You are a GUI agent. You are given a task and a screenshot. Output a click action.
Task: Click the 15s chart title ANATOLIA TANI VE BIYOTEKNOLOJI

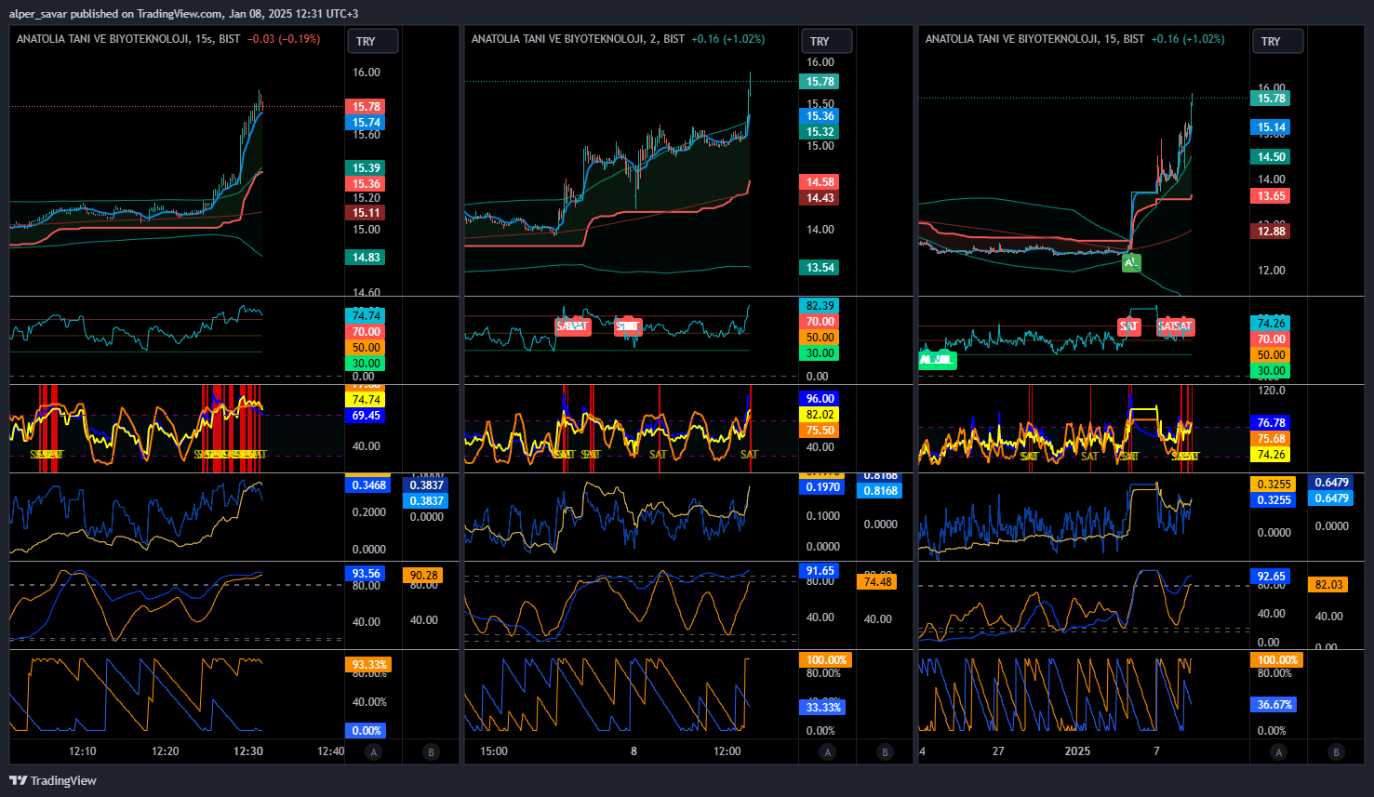[103, 39]
